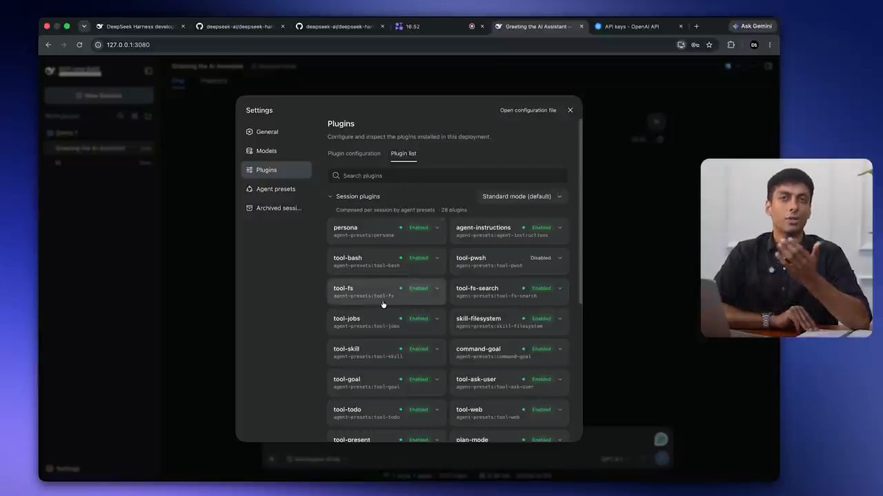
Task: Expand the skill-filesystem plugin chevron
Action: point(559,318)
